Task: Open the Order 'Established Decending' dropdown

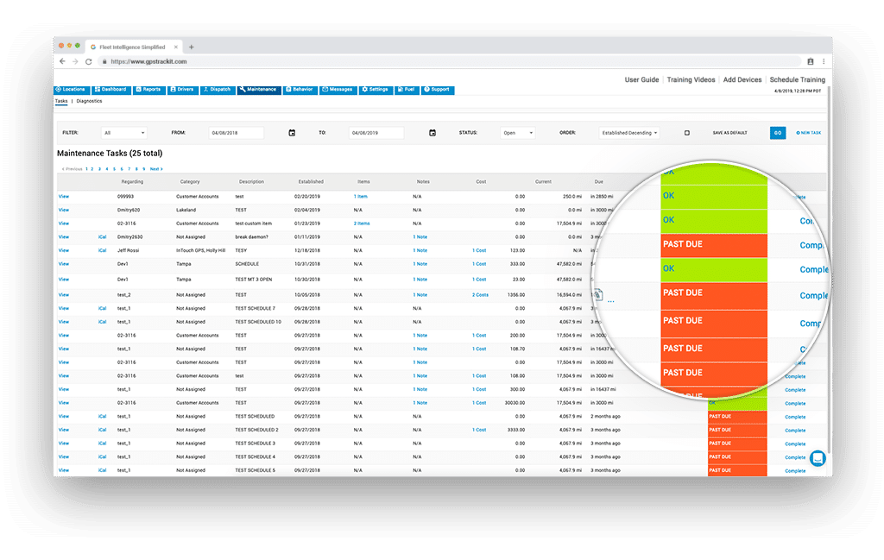Action: click(629, 133)
